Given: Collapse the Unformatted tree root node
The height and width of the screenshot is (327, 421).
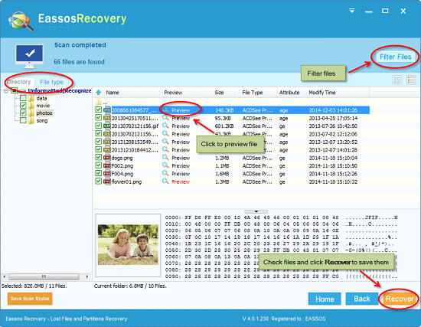Looking at the screenshot, I should [5, 91].
